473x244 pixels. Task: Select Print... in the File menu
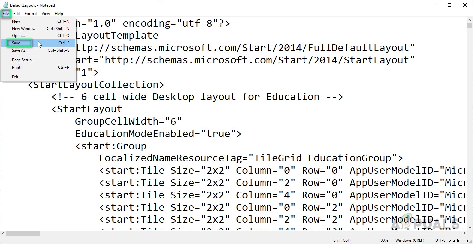coord(17,67)
